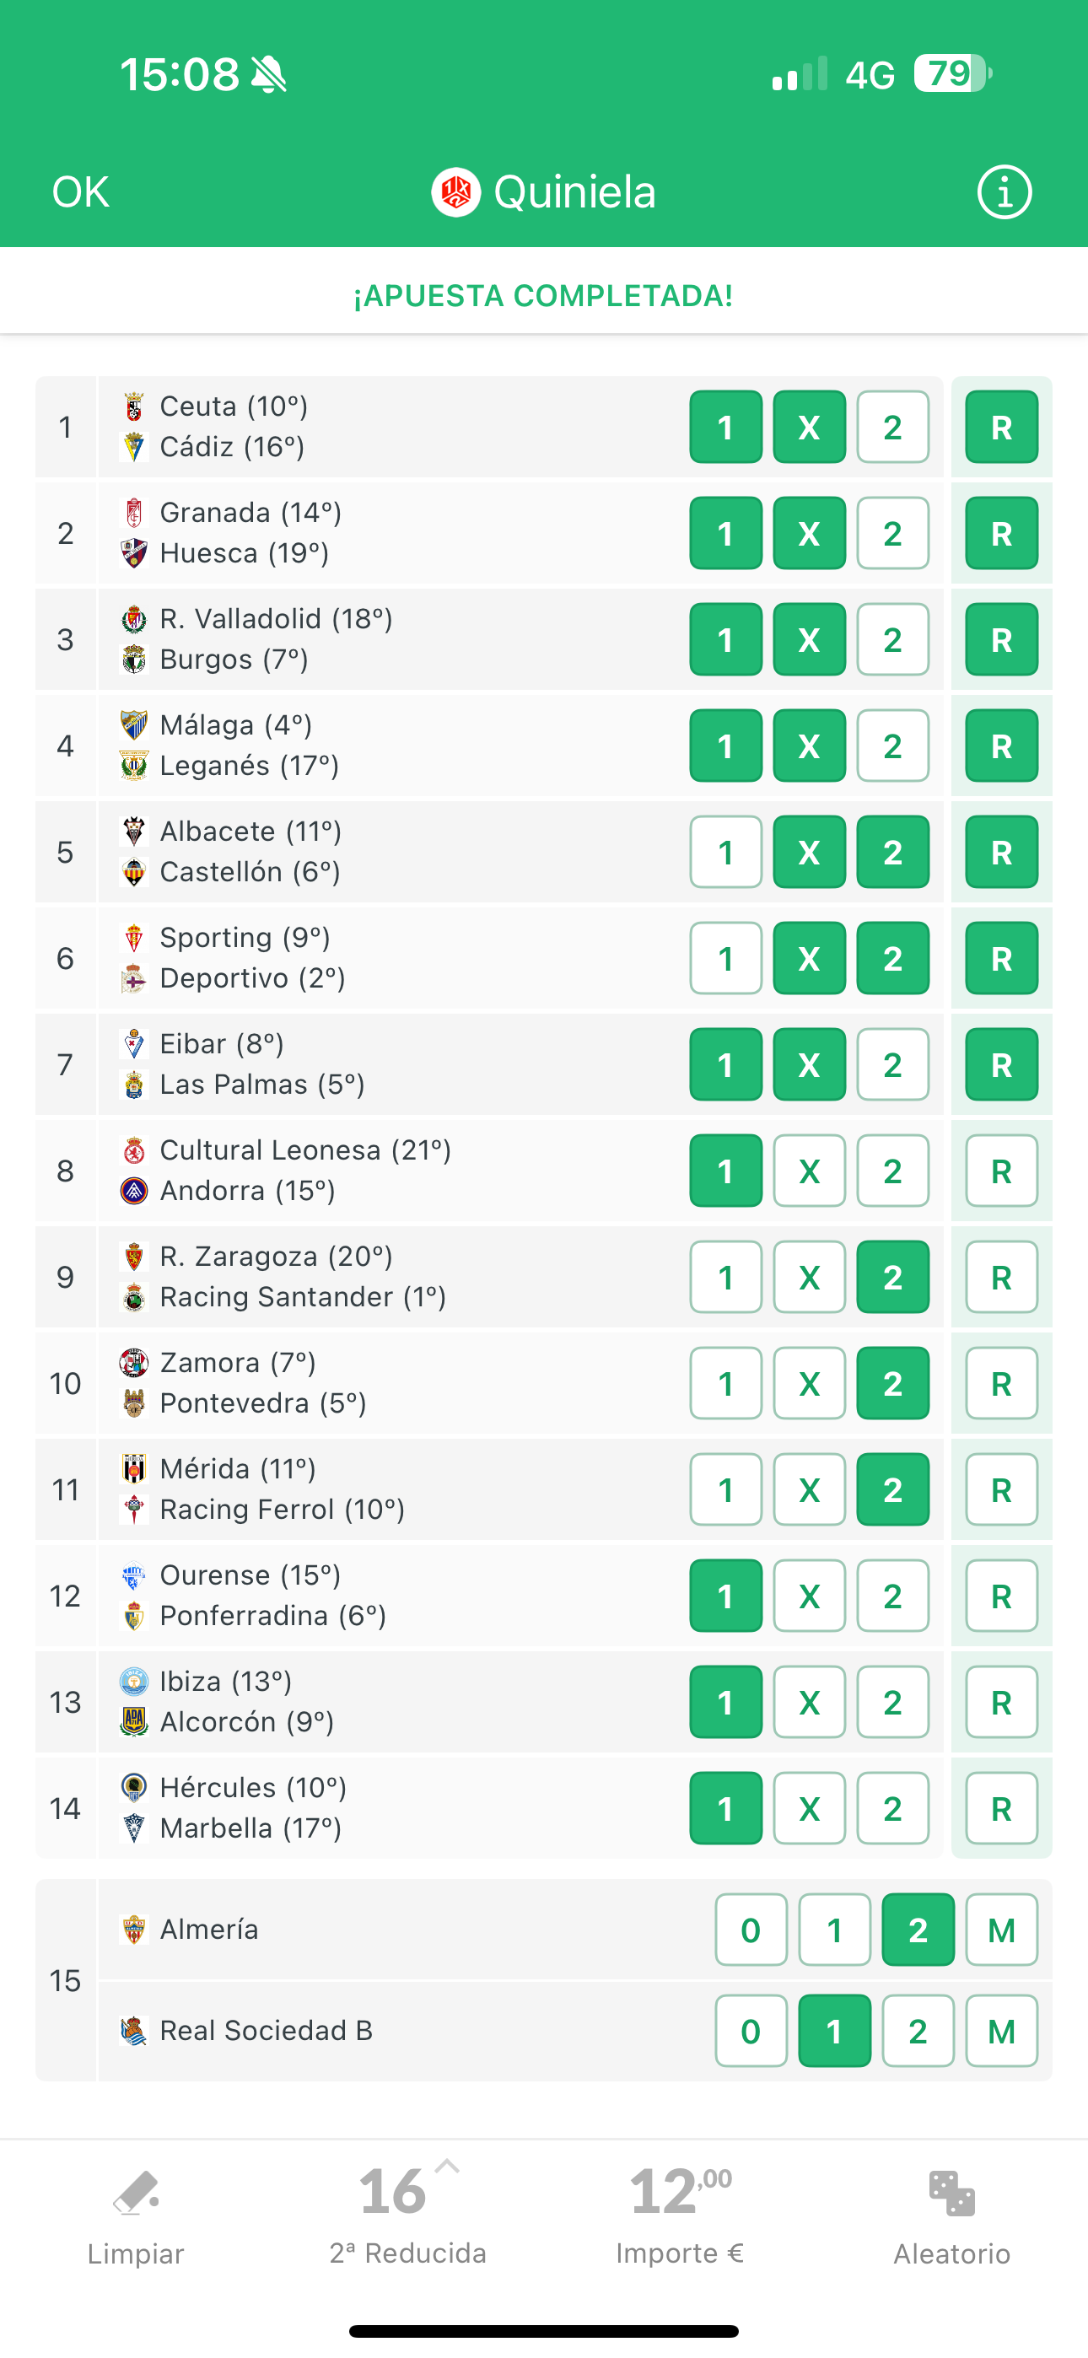Tap the Málaga team crest

pos(135,725)
